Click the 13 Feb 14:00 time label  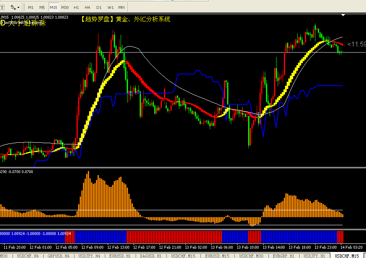274,247
